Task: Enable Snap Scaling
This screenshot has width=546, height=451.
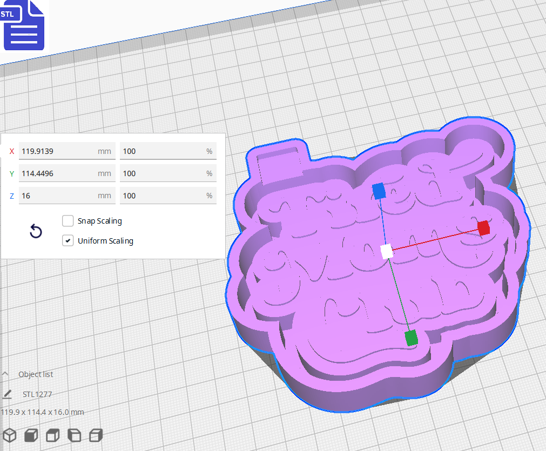Action: [68, 220]
